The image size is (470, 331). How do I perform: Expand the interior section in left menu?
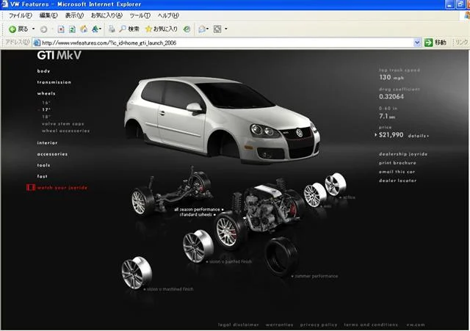coord(47,143)
